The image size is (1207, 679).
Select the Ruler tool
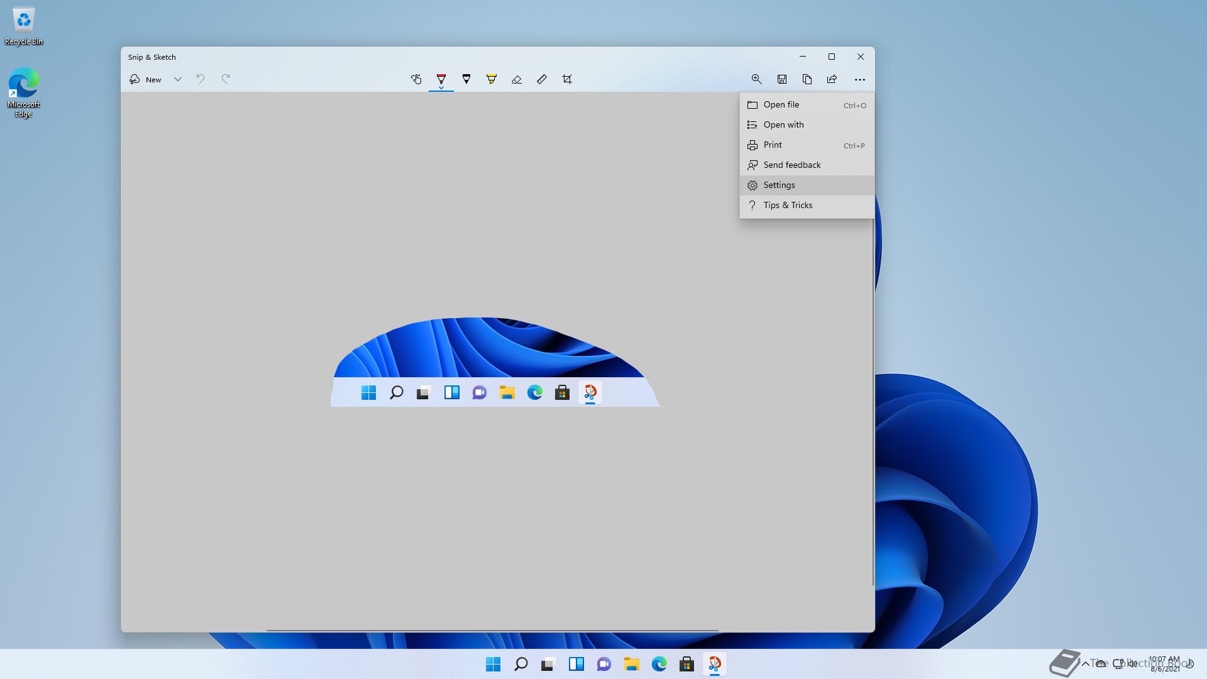click(542, 79)
